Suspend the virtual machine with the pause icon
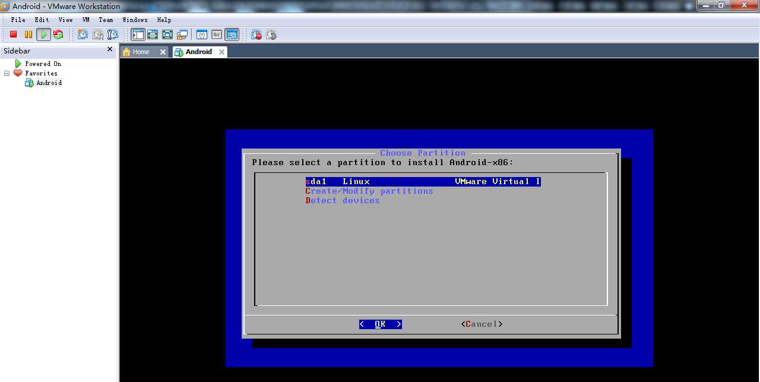This screenshot has width=760, height=382. (28, 34)
